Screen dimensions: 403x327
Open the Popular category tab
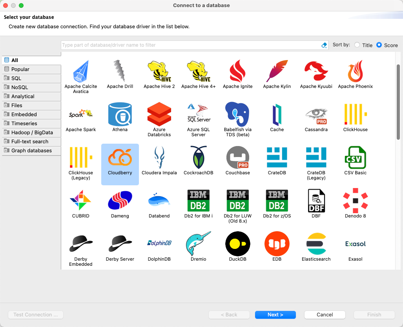pos(31,69)
